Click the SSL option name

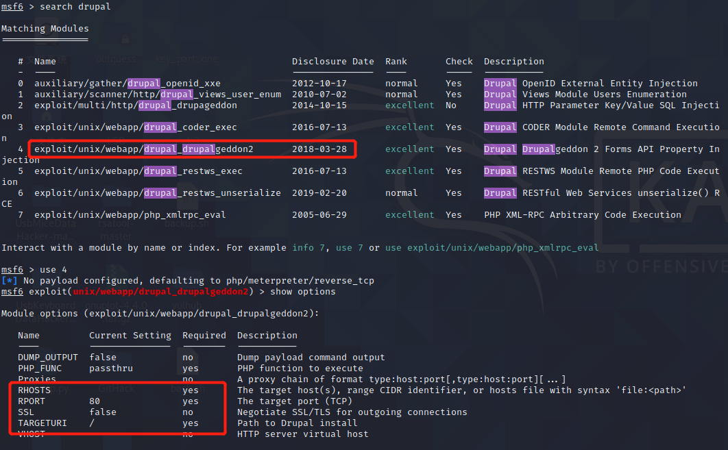[x=26, y=412]
